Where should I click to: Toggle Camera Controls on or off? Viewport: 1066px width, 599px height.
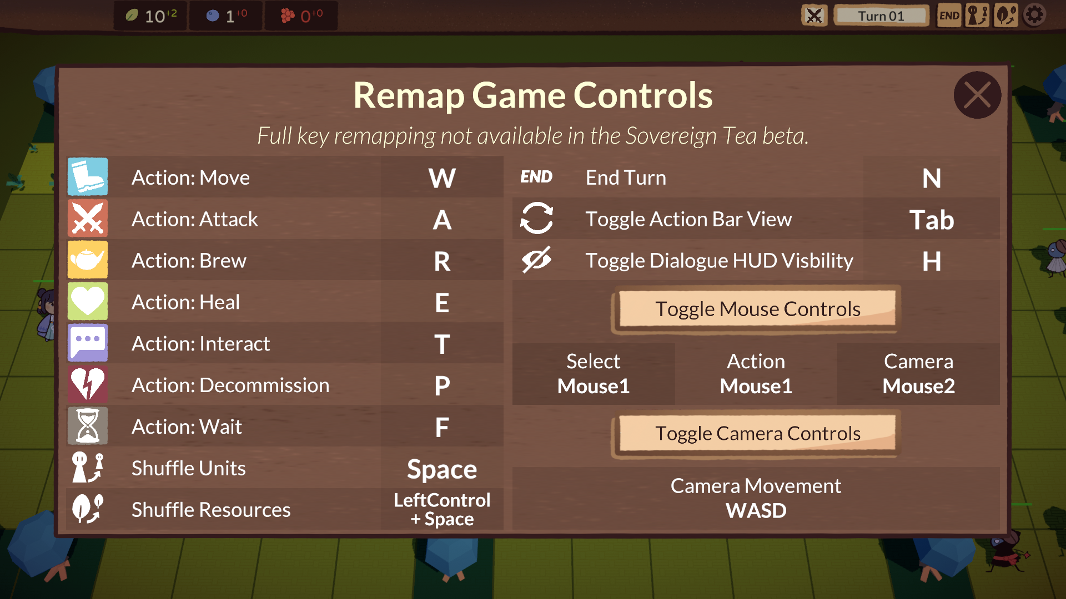click(758, 433)
